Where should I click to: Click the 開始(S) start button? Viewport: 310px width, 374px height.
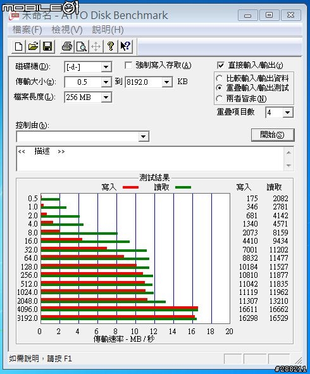coord(273,135)
